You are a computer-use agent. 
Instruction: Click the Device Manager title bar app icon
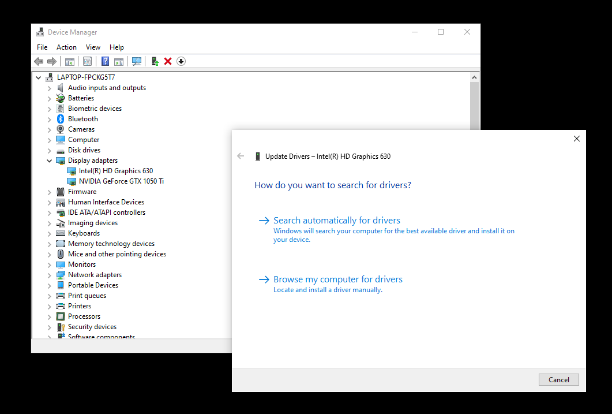tap(40, 32)
